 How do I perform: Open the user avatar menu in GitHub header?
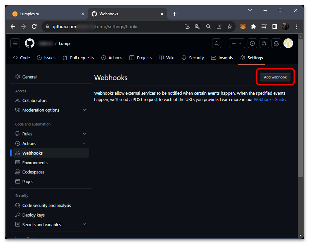(x=288, y=43)
